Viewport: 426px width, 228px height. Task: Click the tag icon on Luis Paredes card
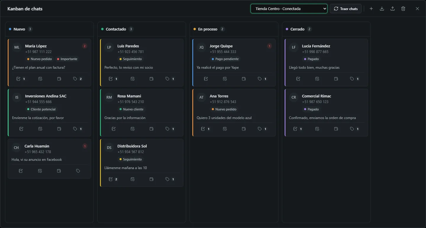(x=167, y=79)
